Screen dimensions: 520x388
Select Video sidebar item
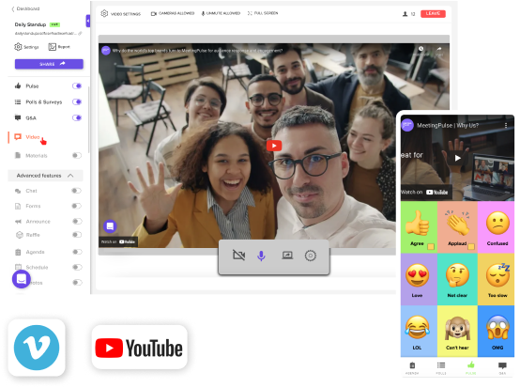tap(27, 137)
